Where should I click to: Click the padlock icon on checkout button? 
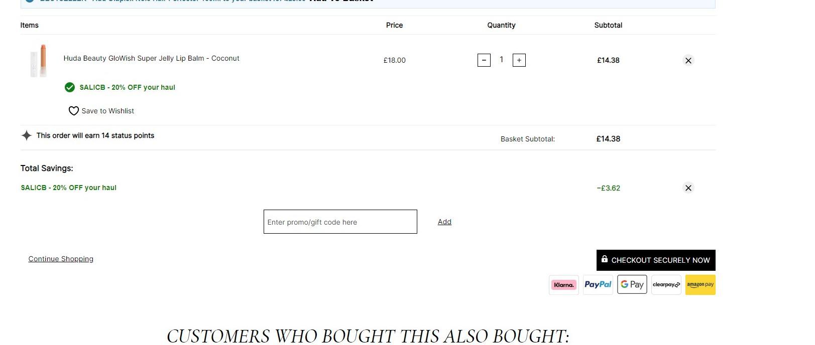point(605,259)
